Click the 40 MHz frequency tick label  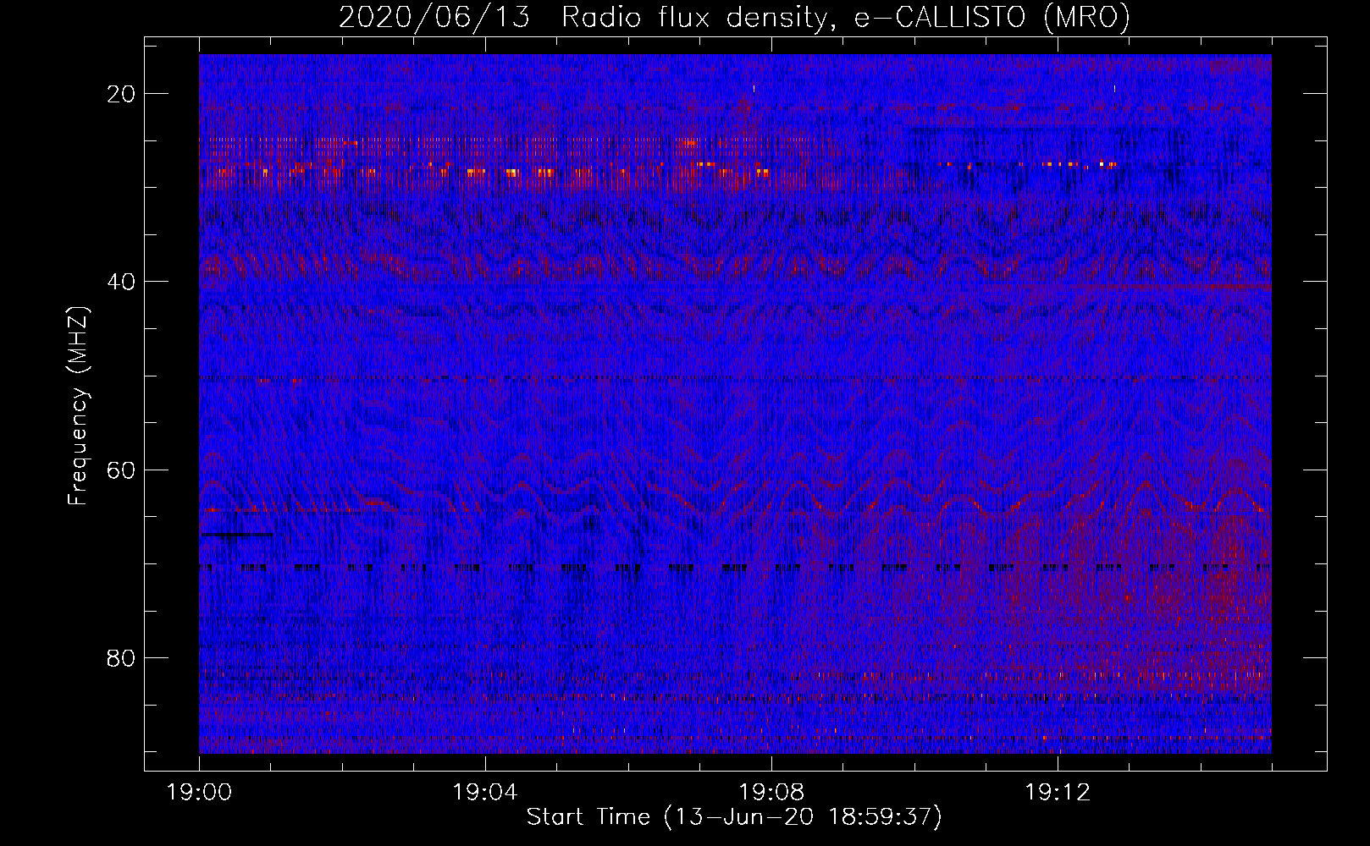pos(122,282)
